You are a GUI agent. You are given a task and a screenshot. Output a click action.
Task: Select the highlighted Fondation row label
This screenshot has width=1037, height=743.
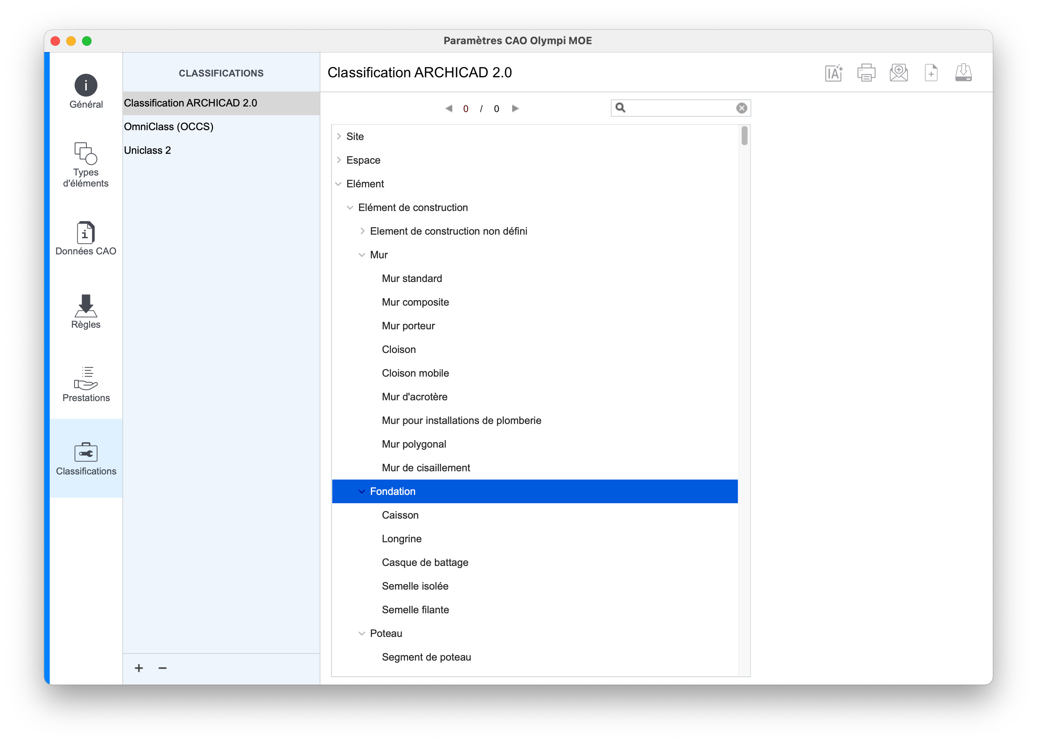coord(393,491)
